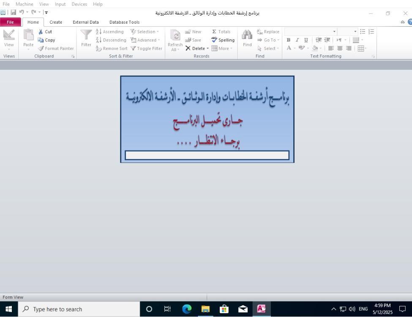Click the Totals sigma icon
This screenshot has width=412, height=317.
click(x=214, y=32)
